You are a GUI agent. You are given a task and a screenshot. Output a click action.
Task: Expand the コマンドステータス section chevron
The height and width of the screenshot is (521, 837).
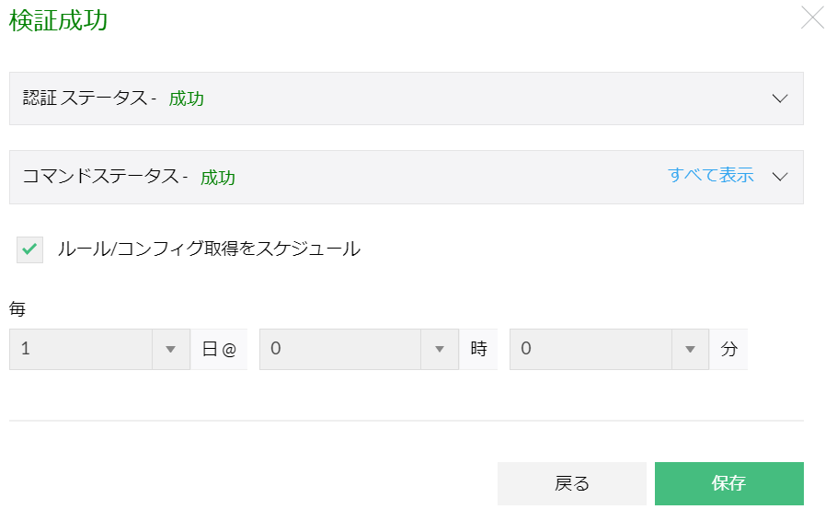click(x=780, y=177)
